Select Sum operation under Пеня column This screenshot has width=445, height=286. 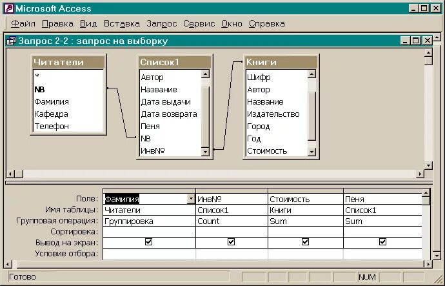pos(383,221)
